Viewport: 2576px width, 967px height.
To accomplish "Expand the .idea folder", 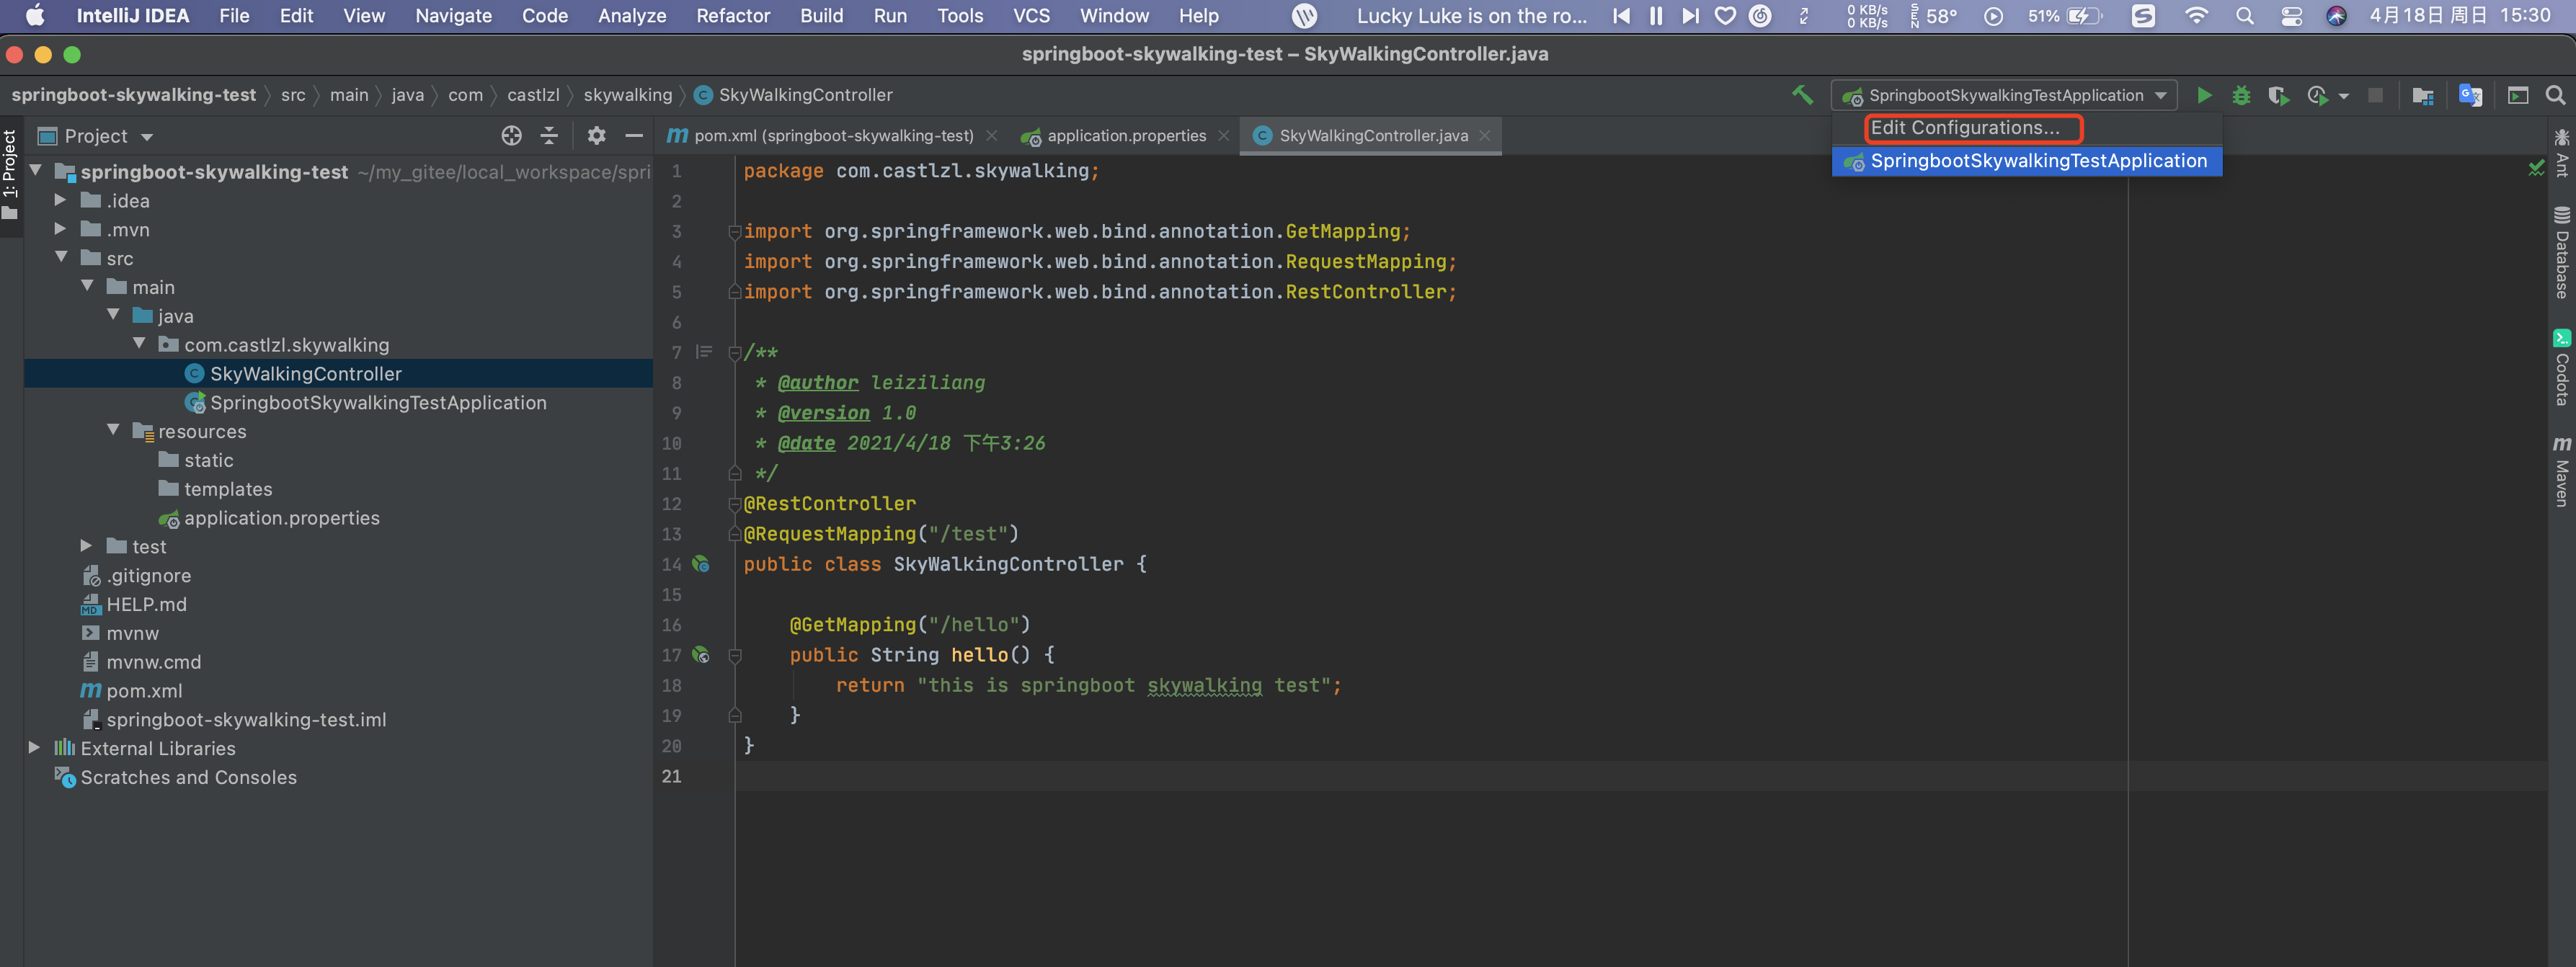I will (60, 201).
